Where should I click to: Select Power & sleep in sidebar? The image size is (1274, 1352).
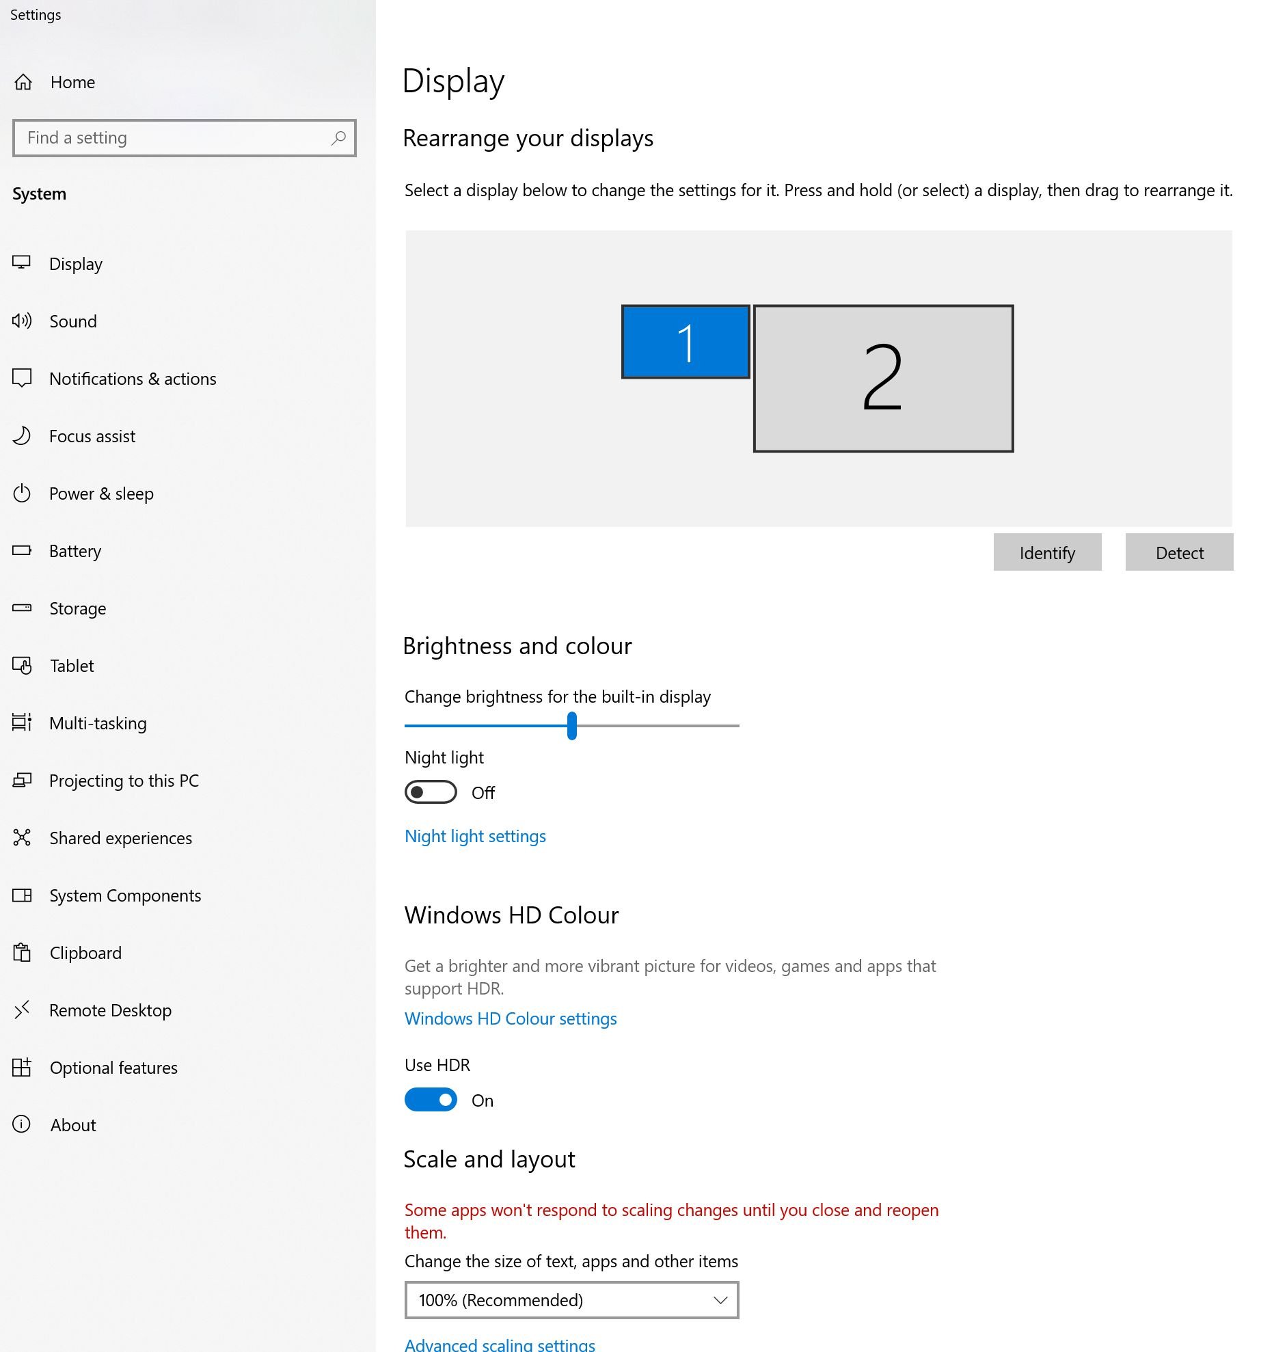(x=101, y=494)
